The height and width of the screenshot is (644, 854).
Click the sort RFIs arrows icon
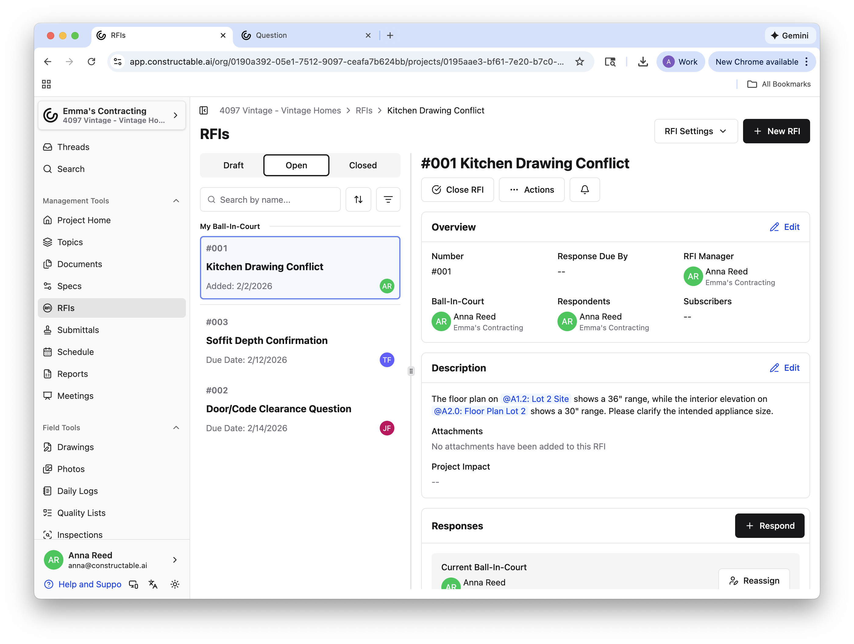point(358,199)
